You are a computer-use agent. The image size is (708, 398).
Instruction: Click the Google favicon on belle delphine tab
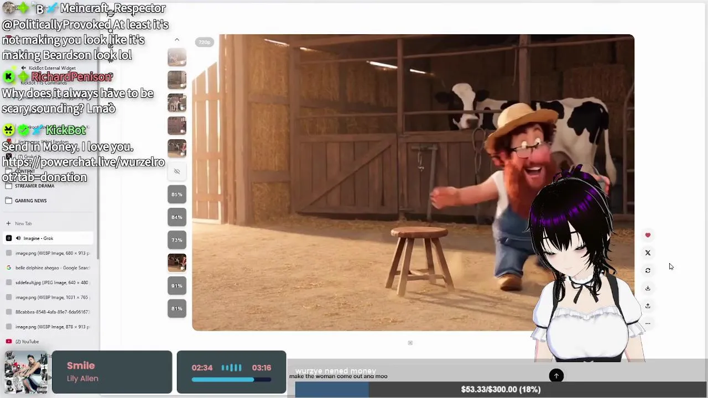click(x=9, y=268)
